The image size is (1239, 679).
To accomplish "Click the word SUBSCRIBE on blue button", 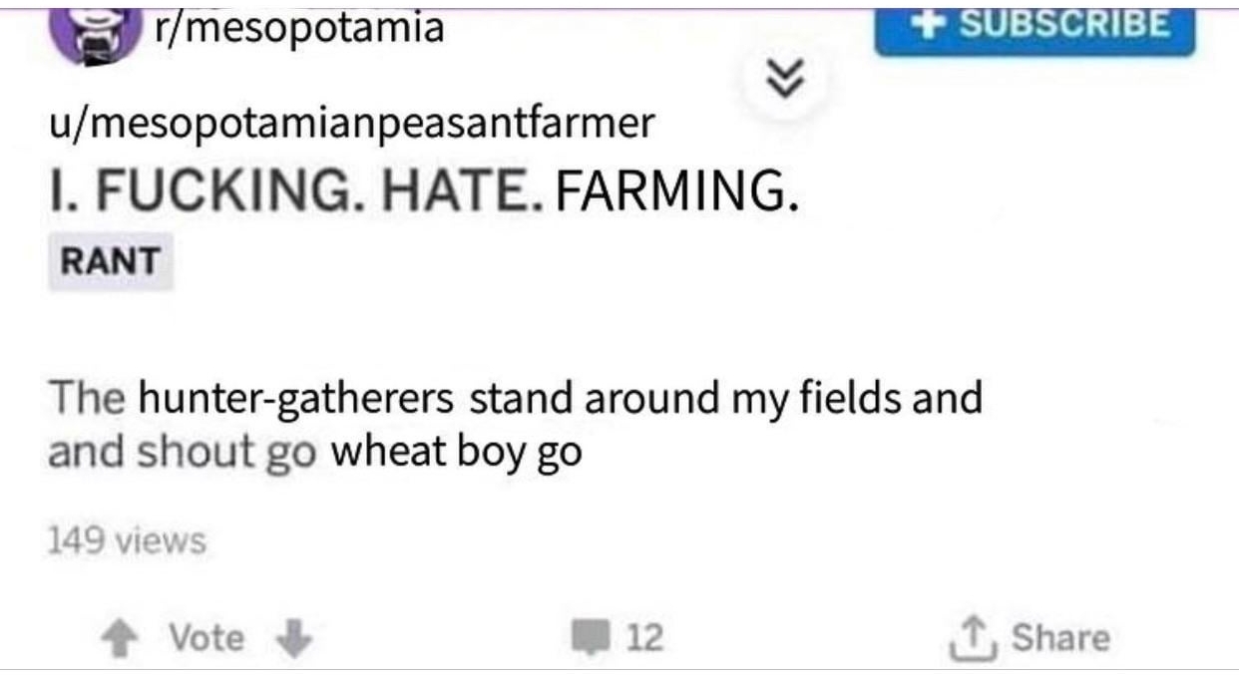I will point(1061,25).
